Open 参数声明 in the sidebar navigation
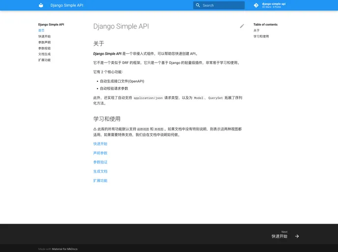Image resolution: width=338 pixels, height=252 pixels. [x=44, y=42]
